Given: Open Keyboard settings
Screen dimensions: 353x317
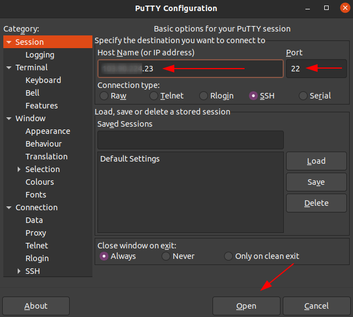Looking at the screenshot, I should [43, 80].
